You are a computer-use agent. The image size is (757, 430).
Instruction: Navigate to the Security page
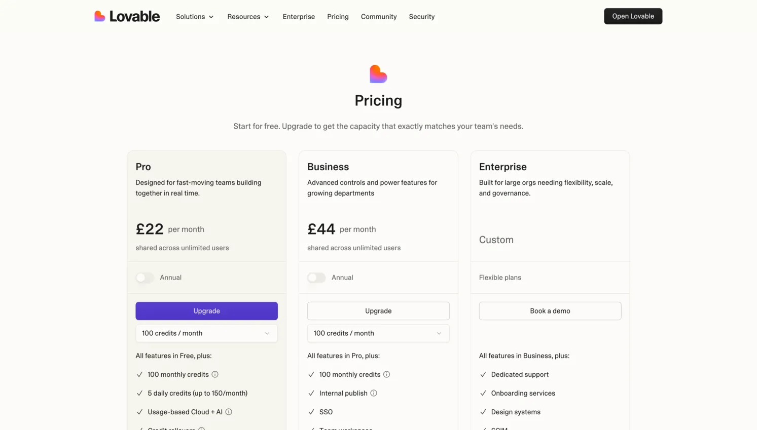click(x=421, y=16)
